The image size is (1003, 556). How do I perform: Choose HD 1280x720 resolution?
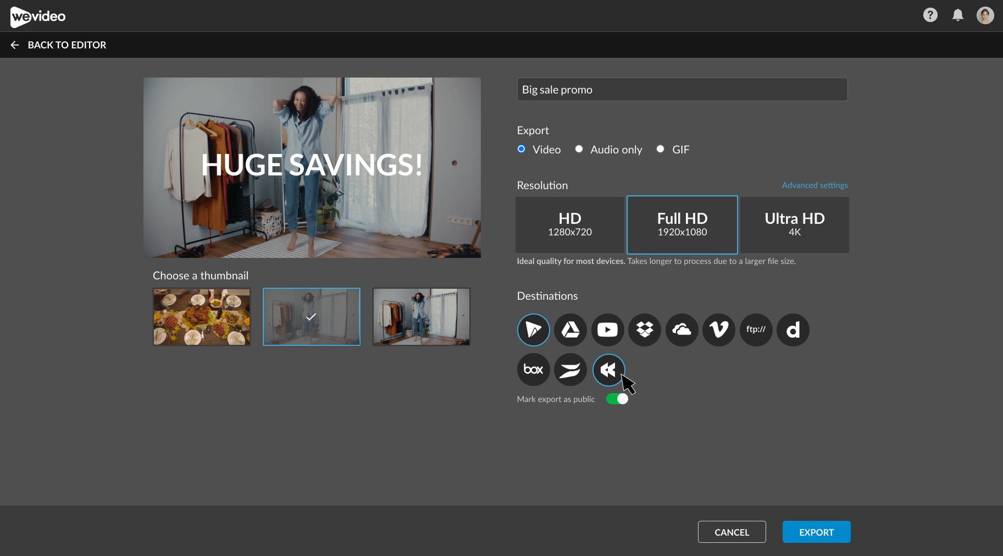click(x=570, y=225)
